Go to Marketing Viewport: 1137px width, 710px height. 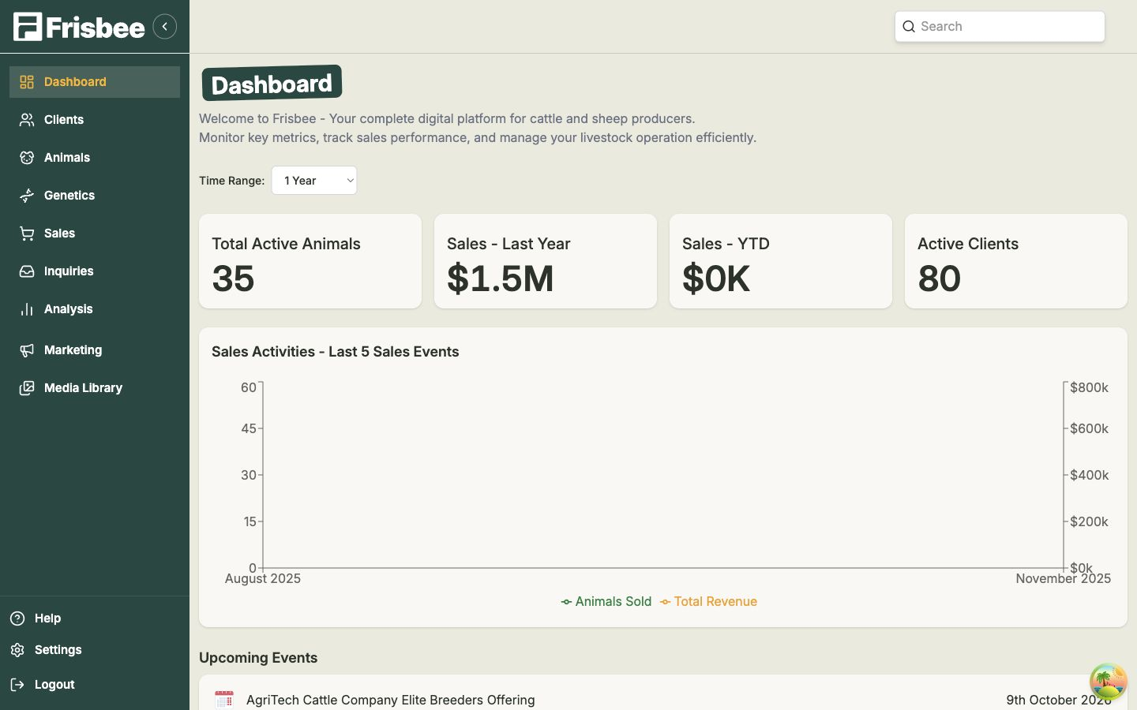(x=95, y=350)
